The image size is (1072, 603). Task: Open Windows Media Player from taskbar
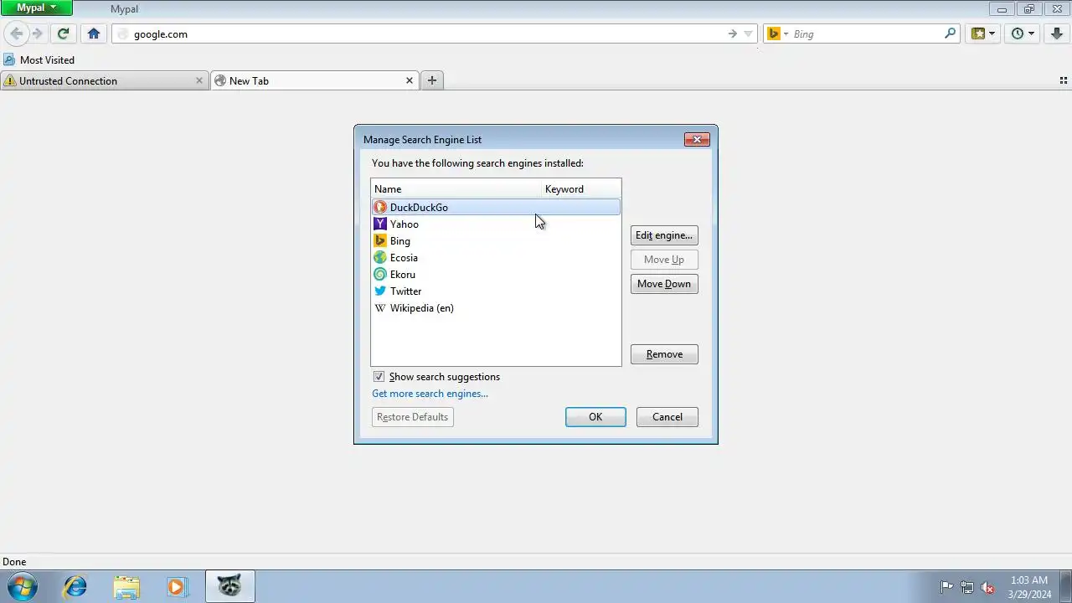tap(177, 586)
